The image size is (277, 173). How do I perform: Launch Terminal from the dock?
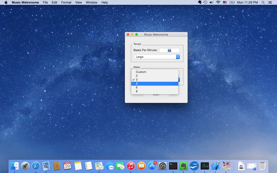(173, 166)
